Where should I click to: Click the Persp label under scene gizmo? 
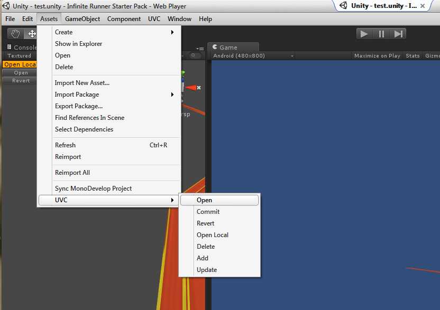186,115
